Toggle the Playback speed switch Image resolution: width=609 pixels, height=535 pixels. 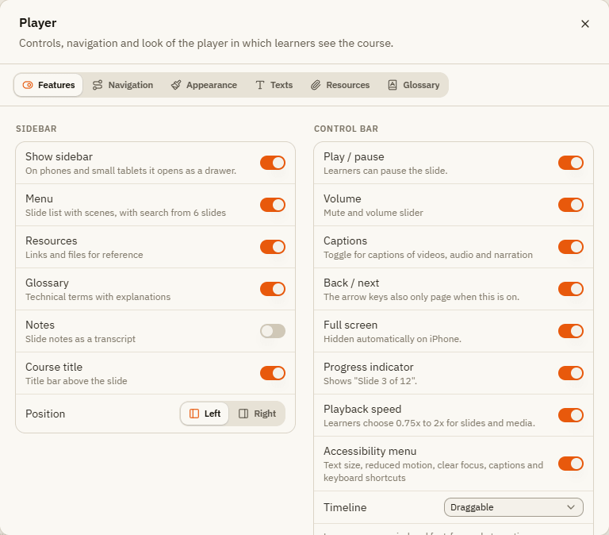(571, 415)
